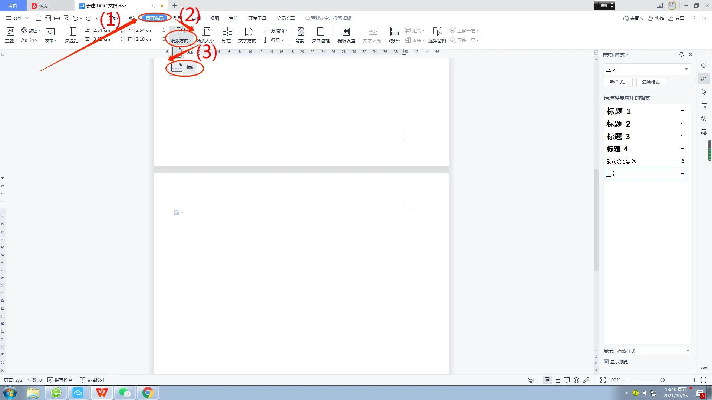Click the zoom out minus button

[x=630, y=380]
